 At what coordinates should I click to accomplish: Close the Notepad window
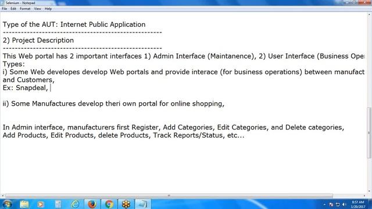tap(364, 2)
